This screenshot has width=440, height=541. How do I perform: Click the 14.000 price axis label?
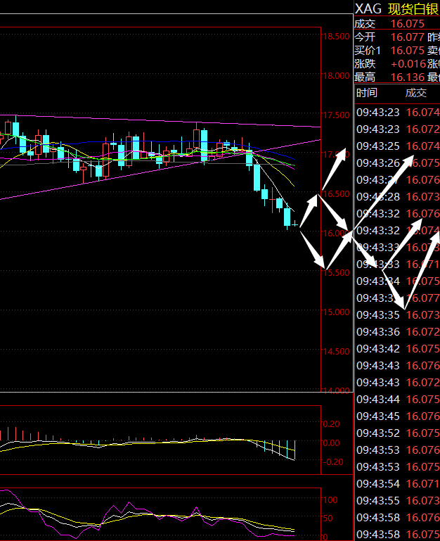(x=336, y=391)
